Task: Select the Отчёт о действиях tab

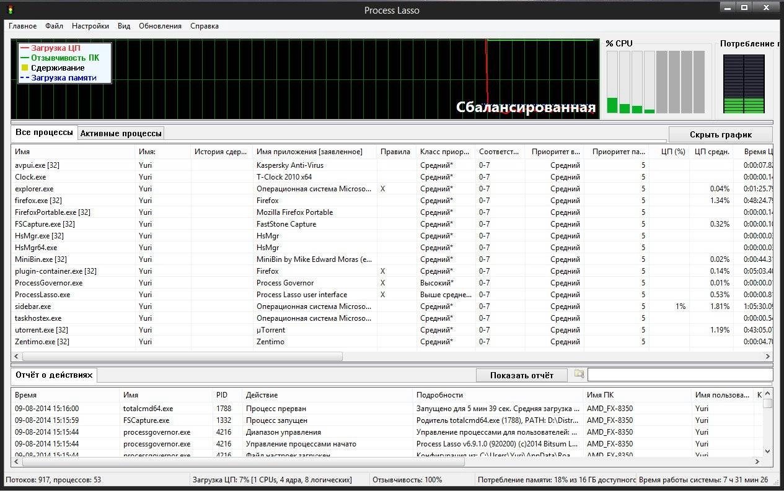Action: pyautogui.click(x=54, y=375)
